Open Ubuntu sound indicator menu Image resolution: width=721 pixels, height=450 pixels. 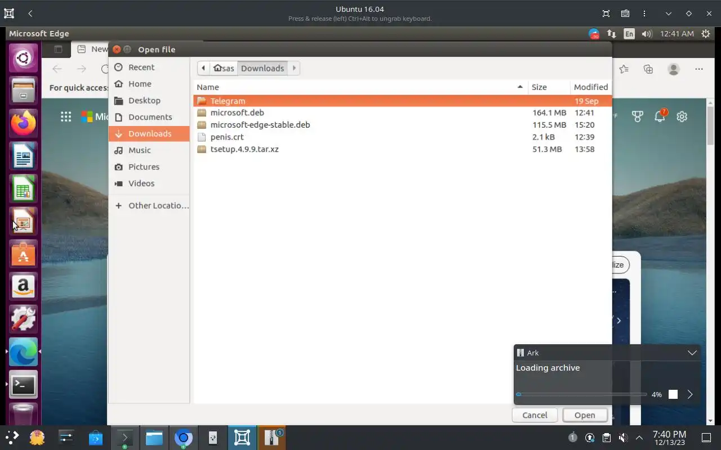(647, 34)
